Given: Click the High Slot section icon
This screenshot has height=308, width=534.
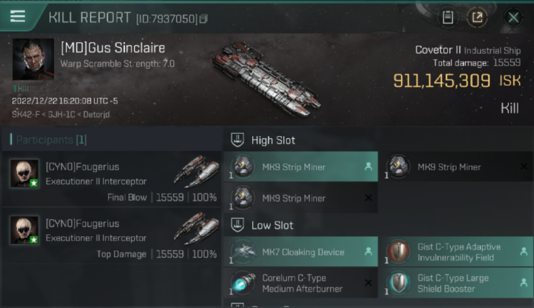Looking at the screenshot, I should point(237,140).
